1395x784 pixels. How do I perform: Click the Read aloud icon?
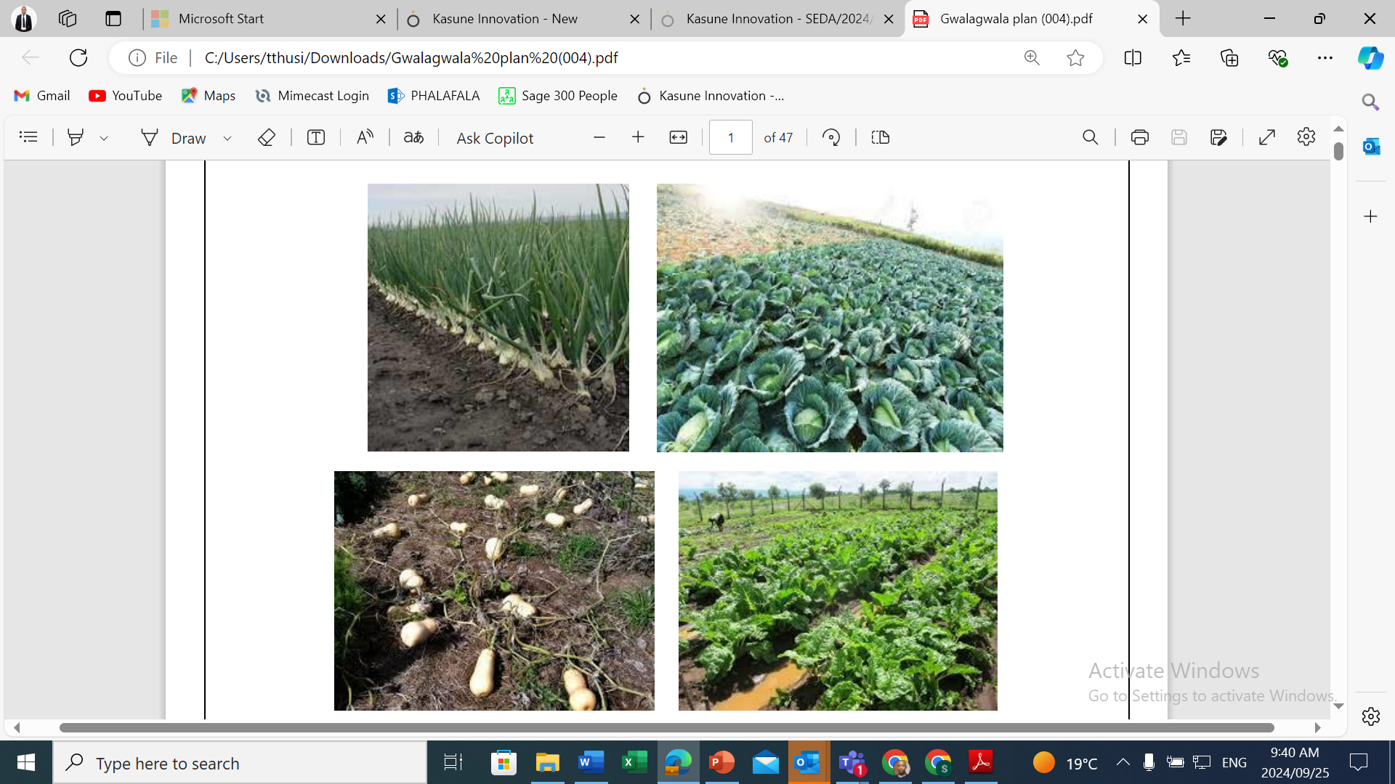(365, 137)
